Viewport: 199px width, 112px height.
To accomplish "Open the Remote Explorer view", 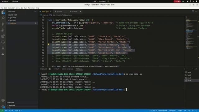I will [3, 42].
